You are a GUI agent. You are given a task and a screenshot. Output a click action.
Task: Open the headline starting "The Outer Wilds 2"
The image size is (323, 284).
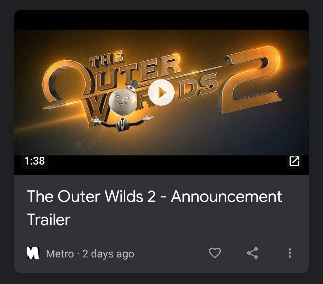(155, 208)
